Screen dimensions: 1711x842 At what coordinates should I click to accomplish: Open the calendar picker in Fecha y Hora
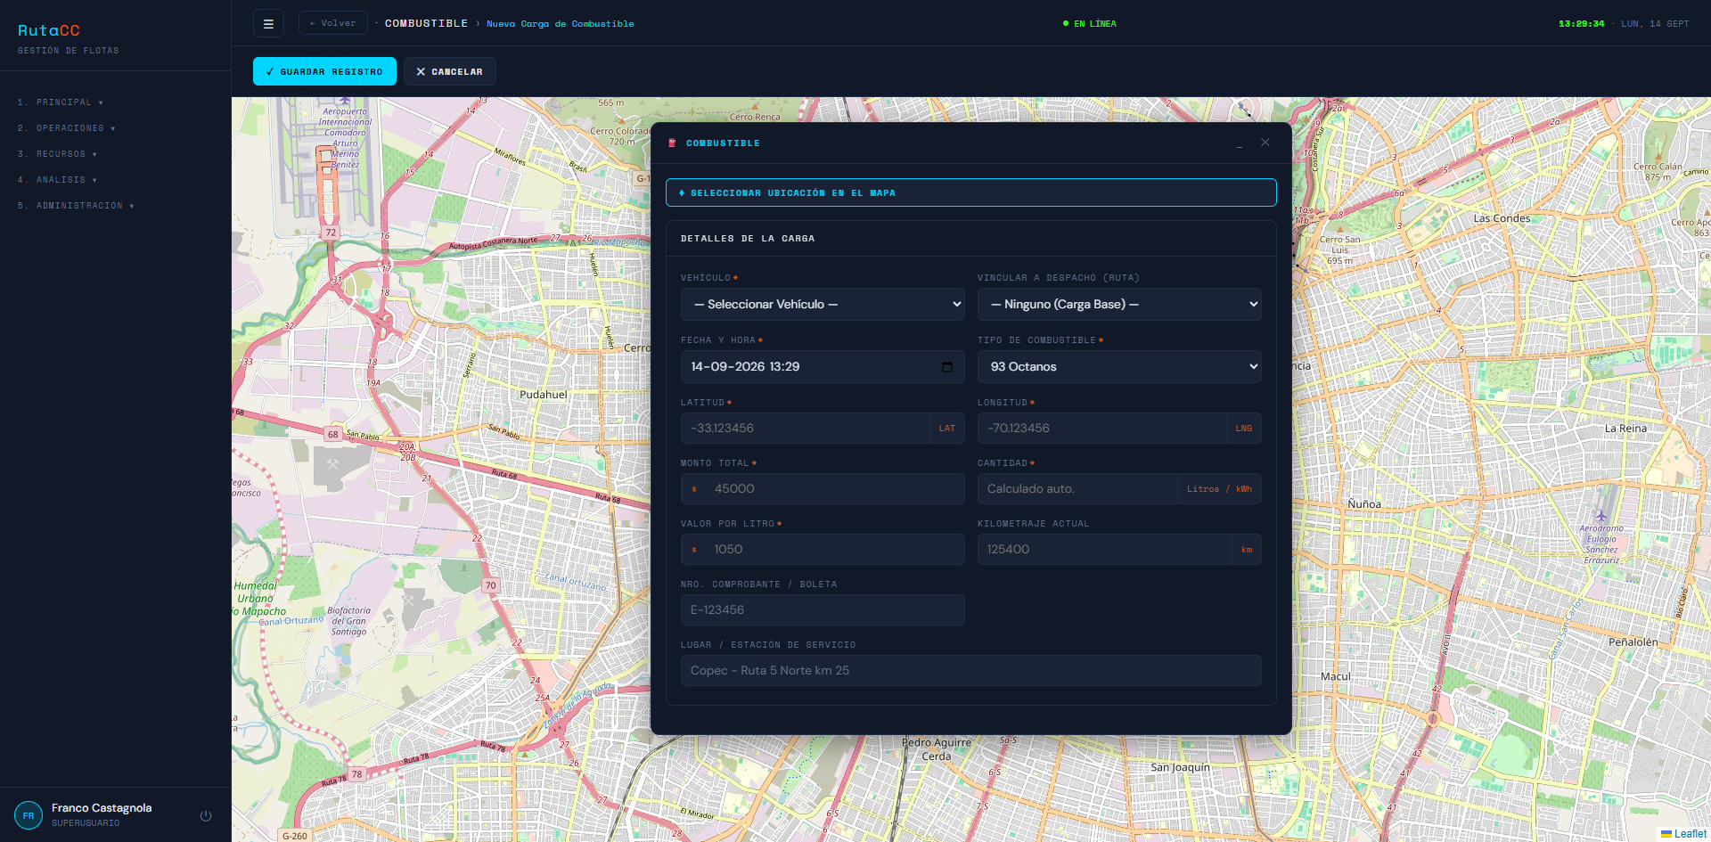pos(946,367)
